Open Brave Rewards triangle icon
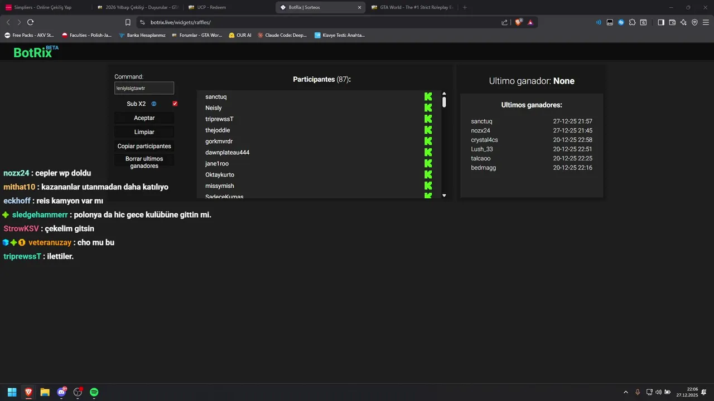 530,22
